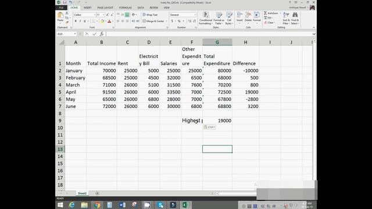372x209 pixels.
Task: Switch to the PAGE LAYOUT tab
Action: 105,8
